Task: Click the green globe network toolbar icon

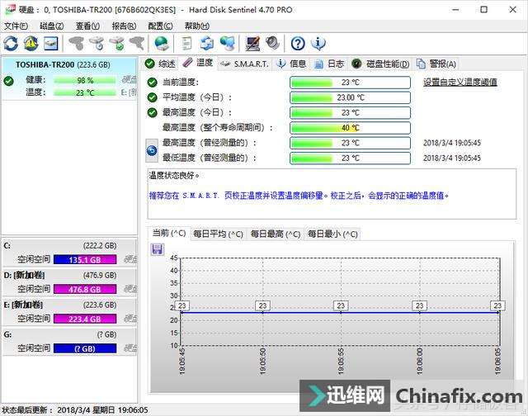Action: click(162, 44)
